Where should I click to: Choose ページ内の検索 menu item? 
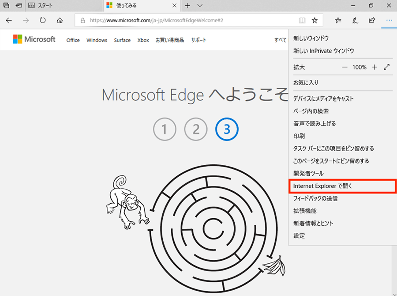(343, 111)
